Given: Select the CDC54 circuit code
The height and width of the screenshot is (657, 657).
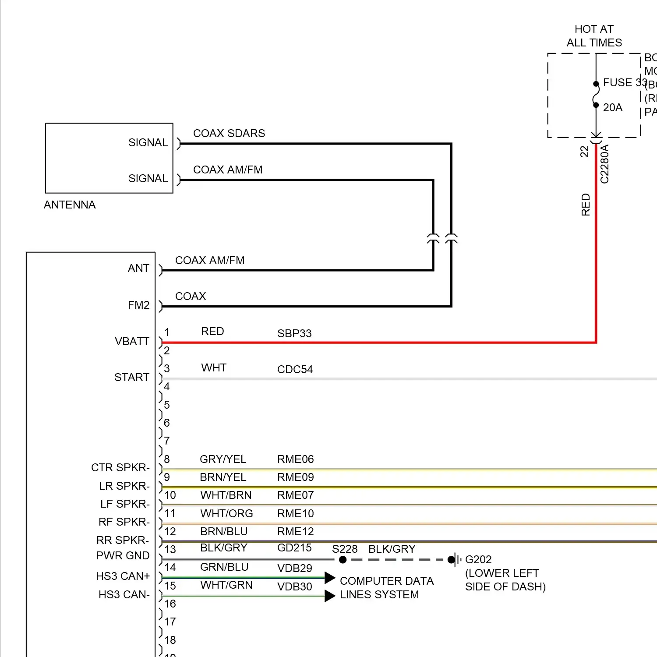Looking at the screenshot, I should coord(295,369).
